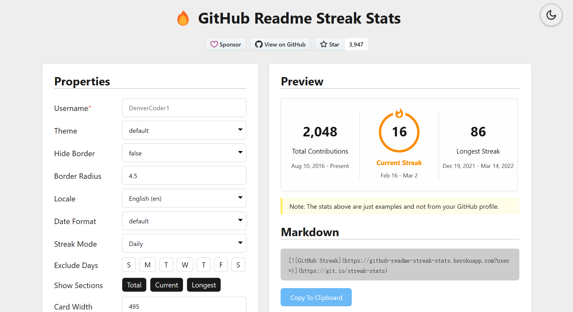Image resolution: width=573 pixels, height=312 pixels.
Task: Click the date range Aug 10, 2016 - Present
Action: tap(320, 166)
